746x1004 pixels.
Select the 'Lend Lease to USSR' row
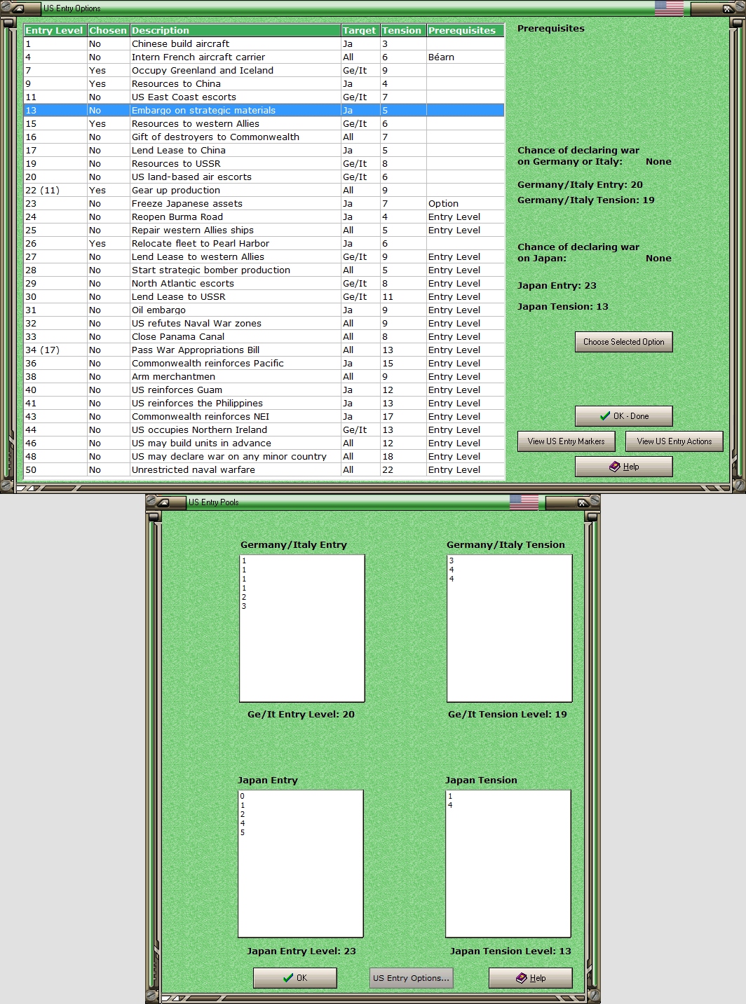[264, 296]
